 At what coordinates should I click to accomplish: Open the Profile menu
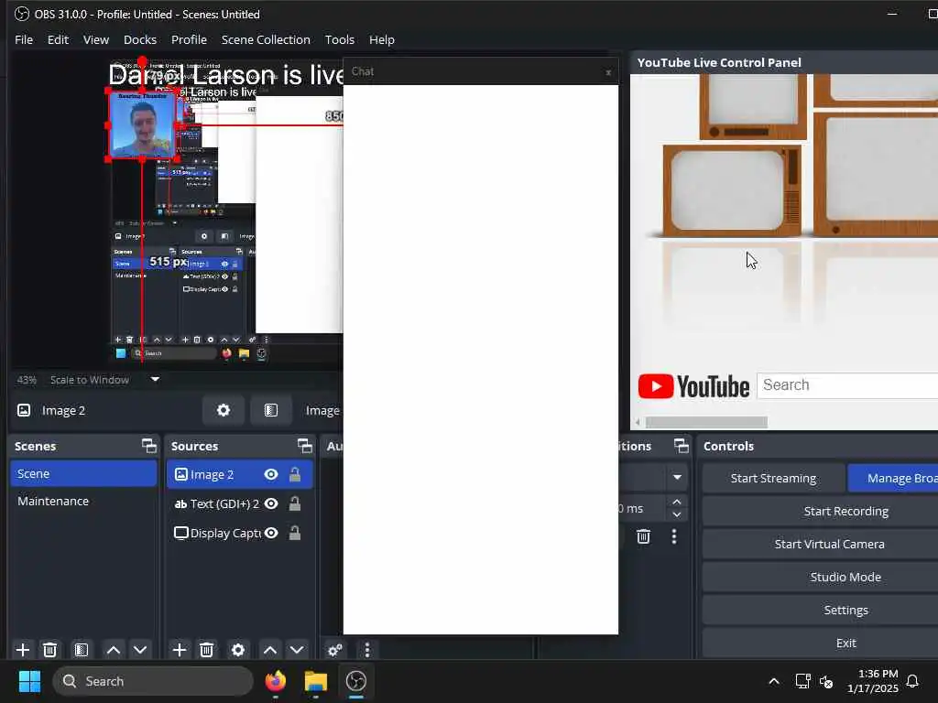click(x=189, y=39)
